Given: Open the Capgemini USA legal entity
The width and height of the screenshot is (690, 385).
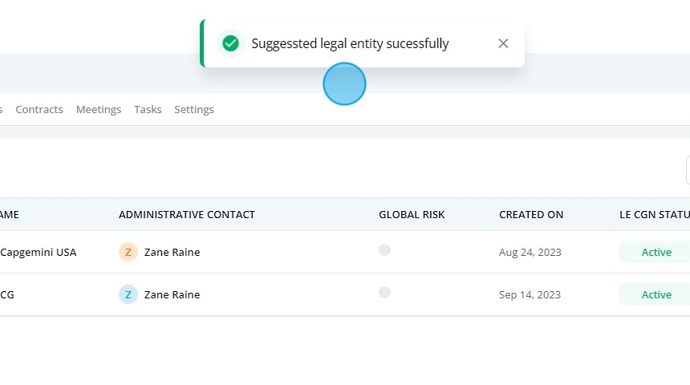Looking at the screenshot, I should tap(39, 252).
